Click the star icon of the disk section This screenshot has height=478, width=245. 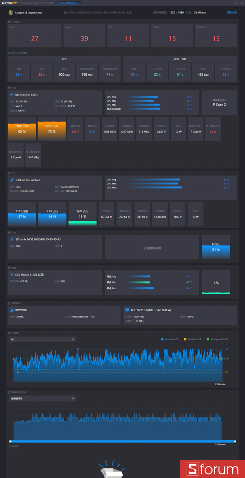coord(9,268)
